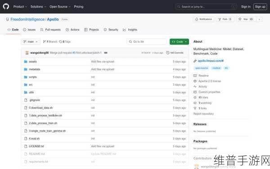Image resolution: width=270 pixels, height=169 pixels.
Task: Click the Notifications bell button
Action: click(203, 19)
